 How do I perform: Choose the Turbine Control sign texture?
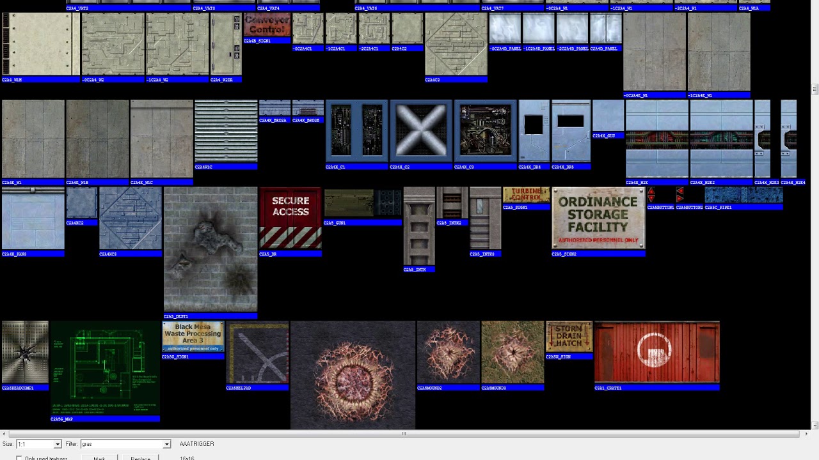[526, 195]
